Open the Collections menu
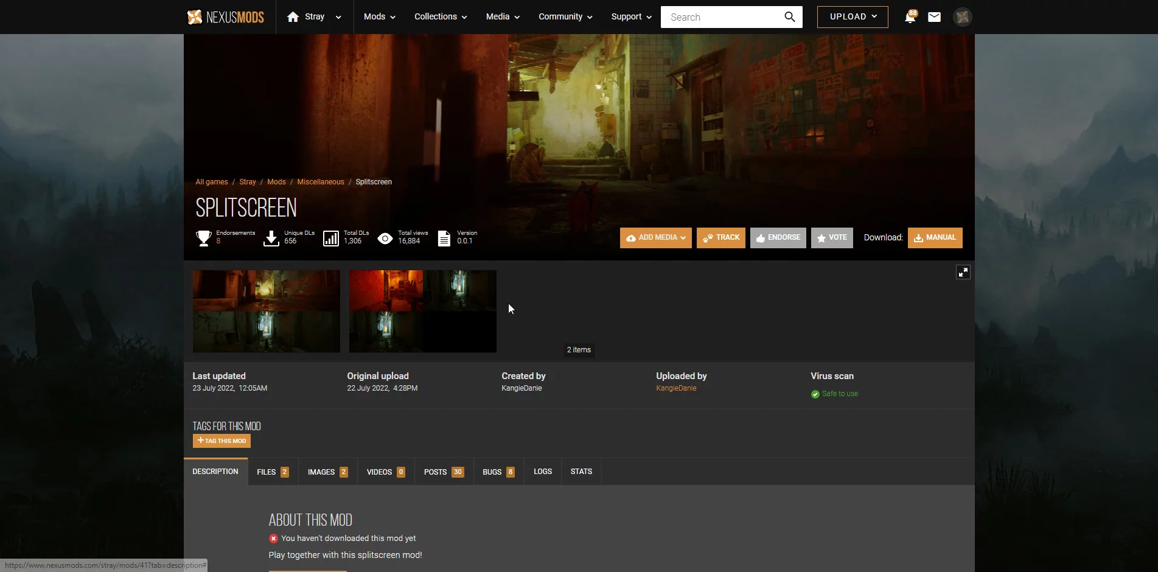Viewport: 1158px width, 572px height. tap(441, 17)
